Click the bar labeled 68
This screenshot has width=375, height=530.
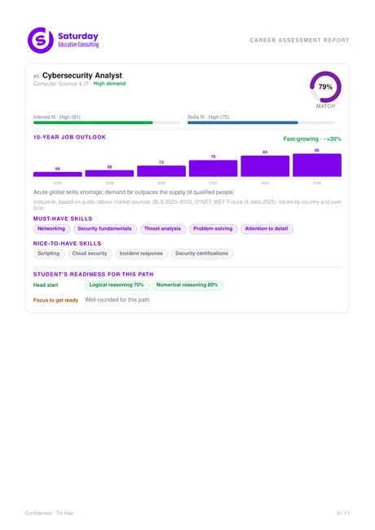109,174
